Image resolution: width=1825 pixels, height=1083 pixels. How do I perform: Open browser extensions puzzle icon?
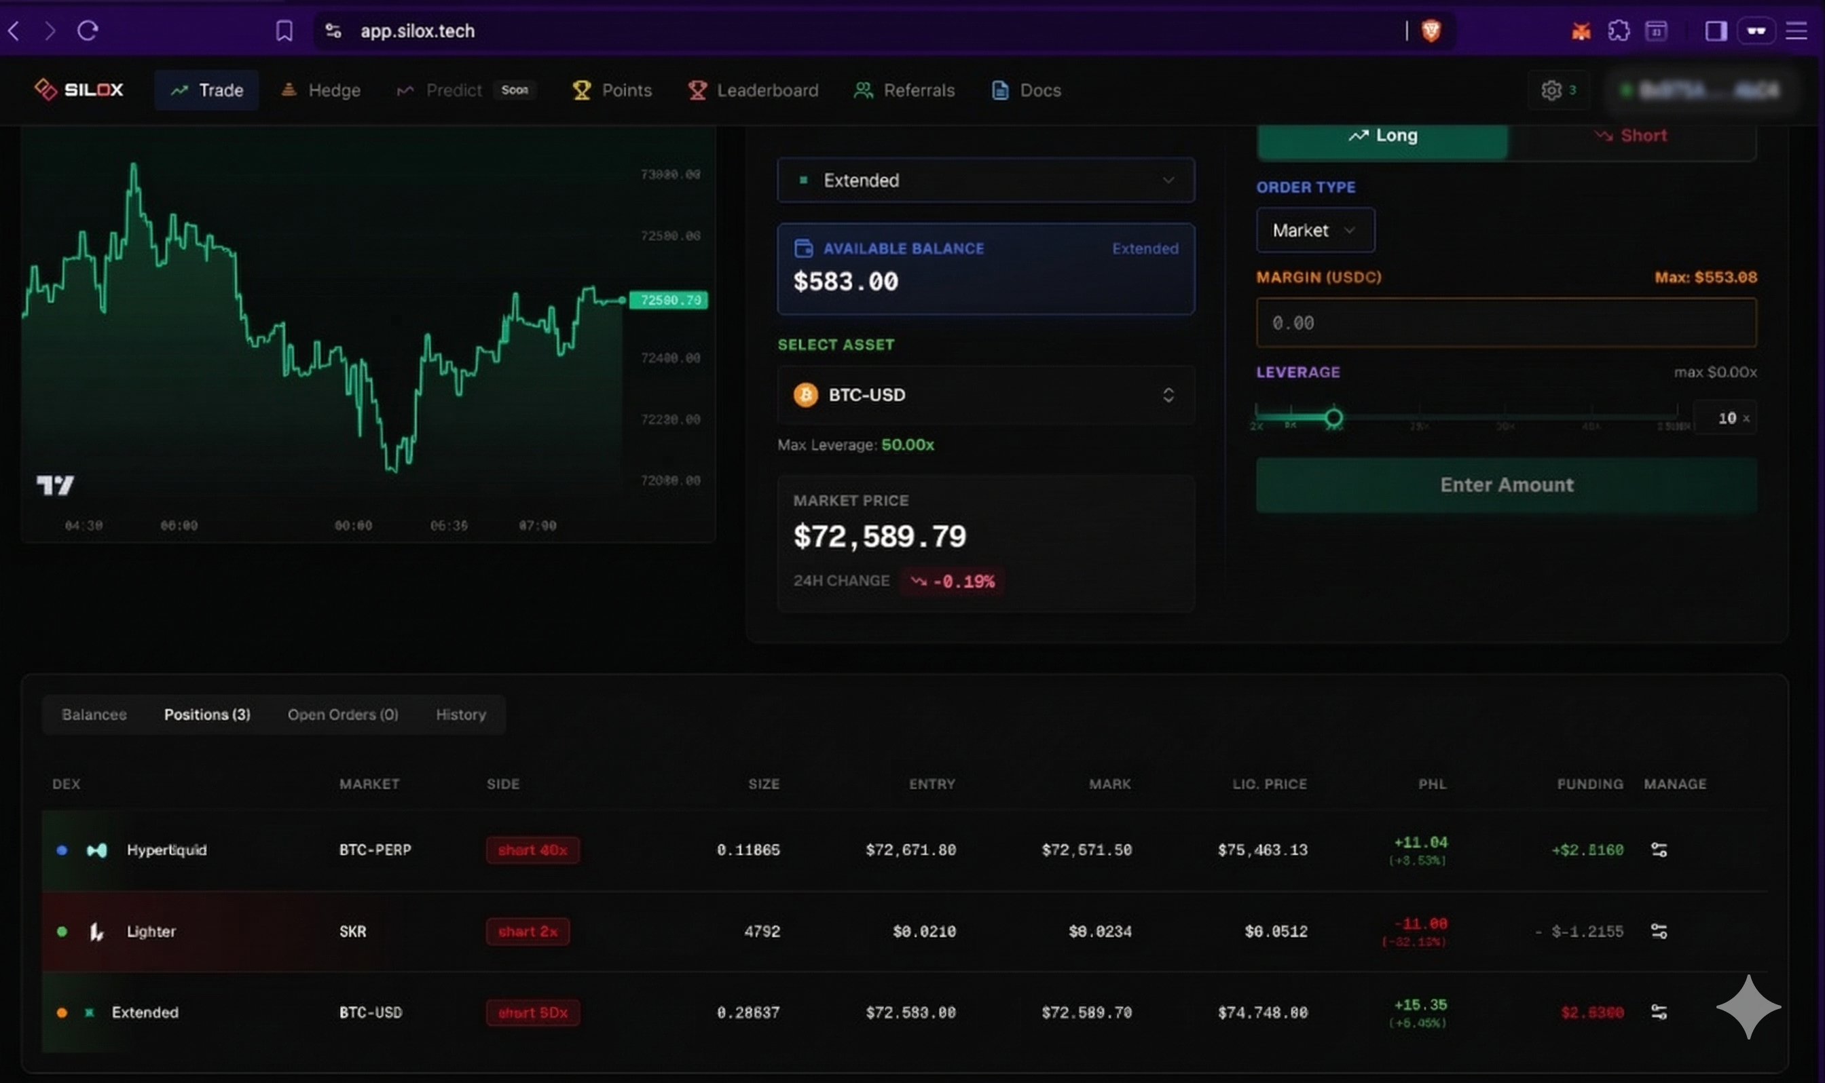(1619, 31)
